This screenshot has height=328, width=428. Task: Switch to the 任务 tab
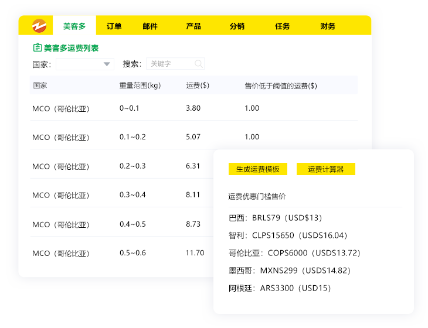(283, 26)
